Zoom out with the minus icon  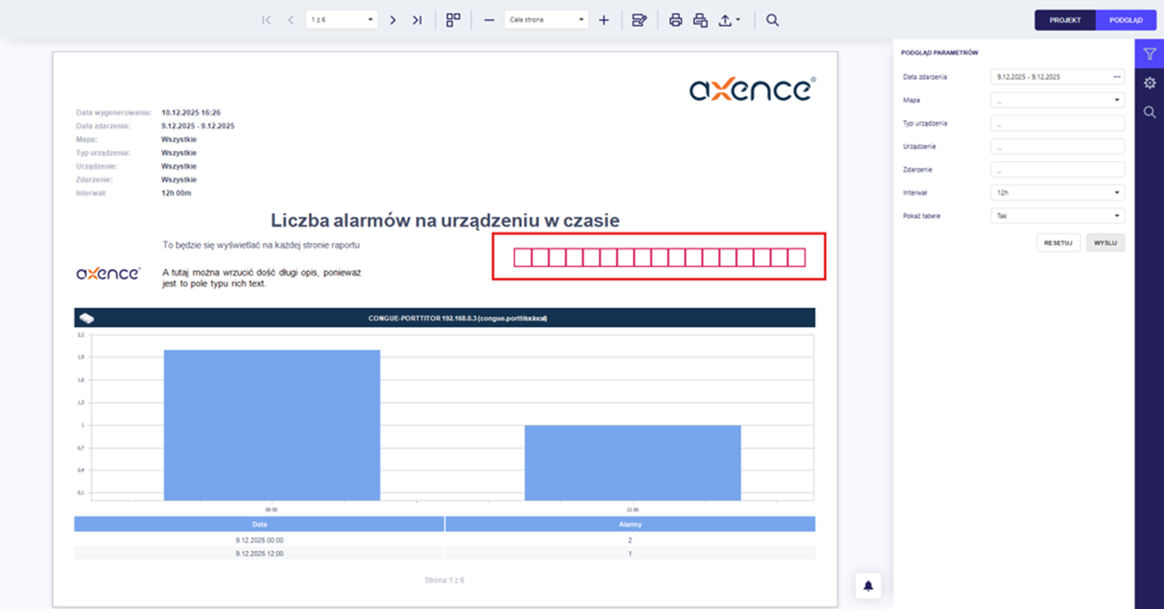point(489,20)
